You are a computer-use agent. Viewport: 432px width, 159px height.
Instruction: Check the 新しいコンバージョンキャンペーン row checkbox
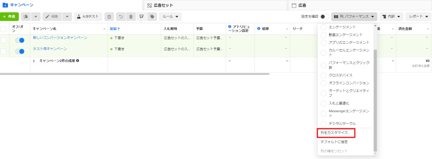point(3,40)
